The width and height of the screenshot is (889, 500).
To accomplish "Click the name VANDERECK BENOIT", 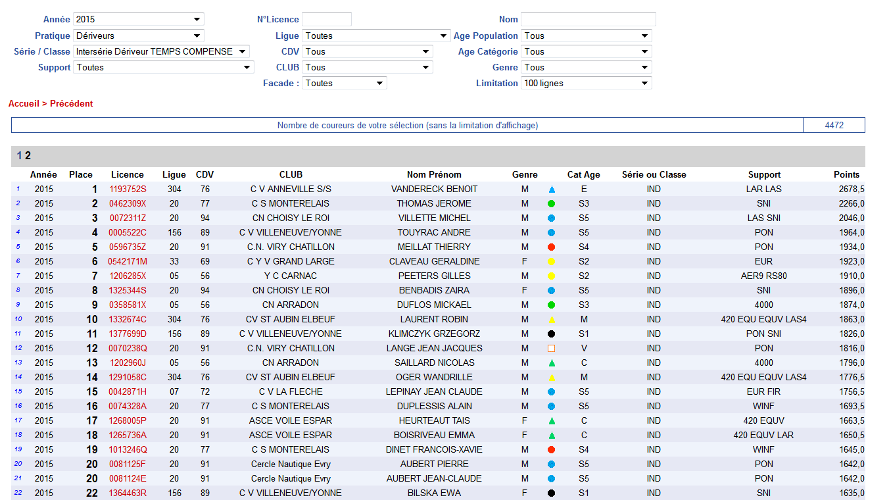I will coord(434,189).
